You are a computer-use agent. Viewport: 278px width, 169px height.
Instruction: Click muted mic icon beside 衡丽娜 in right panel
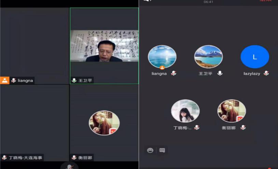coord(243,128)
